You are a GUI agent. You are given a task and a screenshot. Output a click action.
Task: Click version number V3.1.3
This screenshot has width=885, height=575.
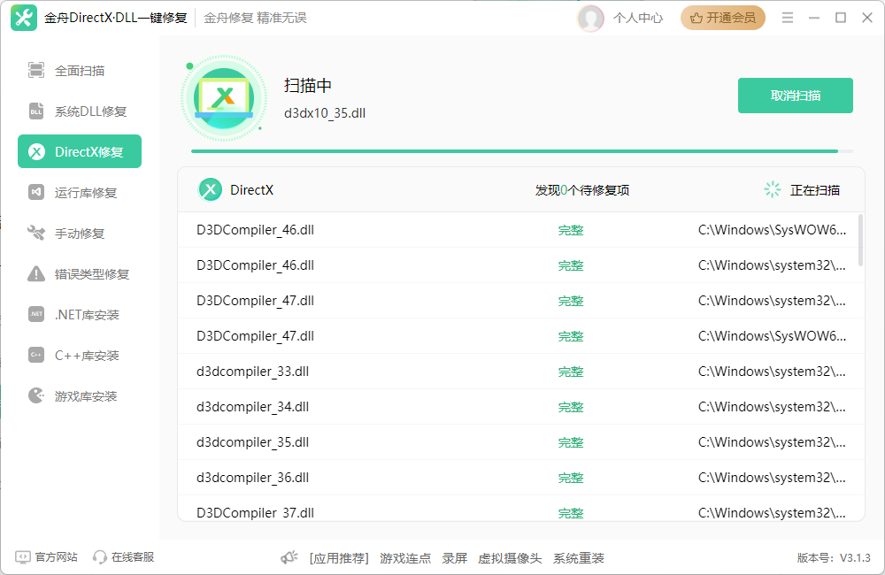(x=855, y=558)
